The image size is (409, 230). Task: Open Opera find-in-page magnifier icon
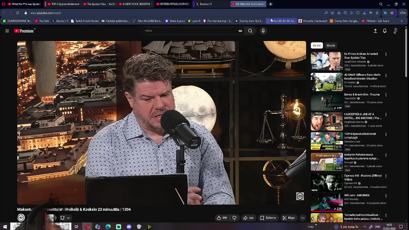[x=326, y=13]
